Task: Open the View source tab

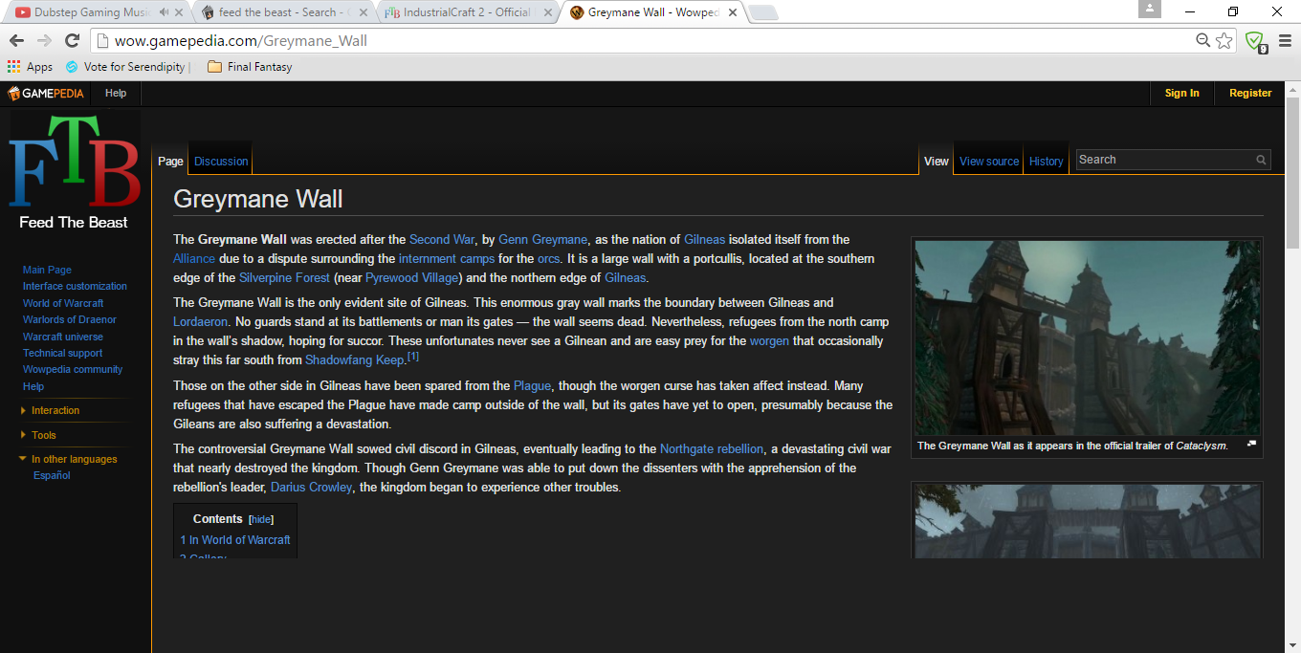Action: tap(989, 162)
